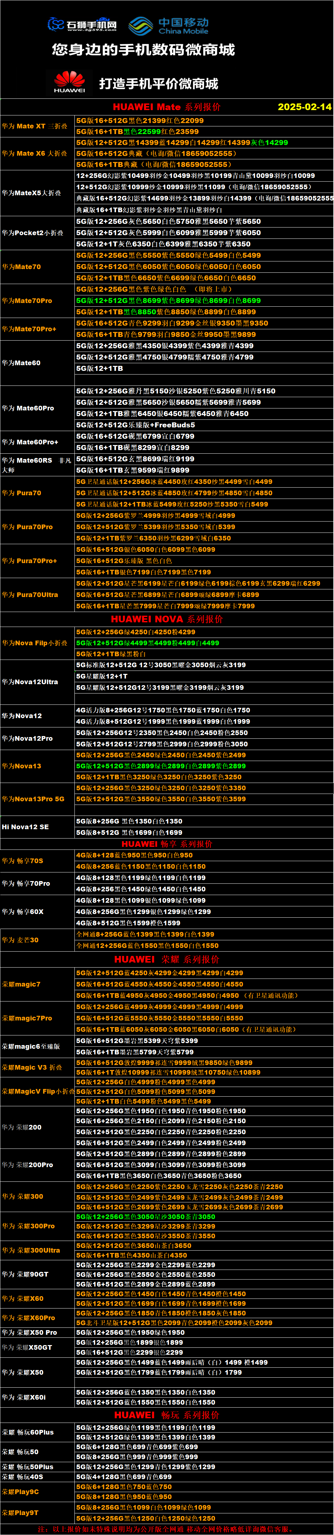Click the China Mobile logo
334x1535 pixels.
pyautogui.click(x=169, y=26)
